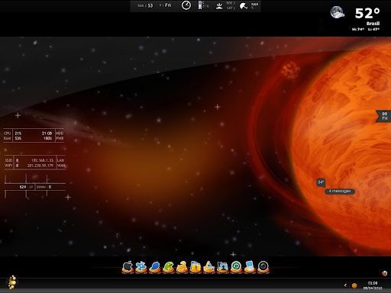This screenshot has width=391, height=293.
Task: Click the golden orb start button
Action: pos(12,282)
